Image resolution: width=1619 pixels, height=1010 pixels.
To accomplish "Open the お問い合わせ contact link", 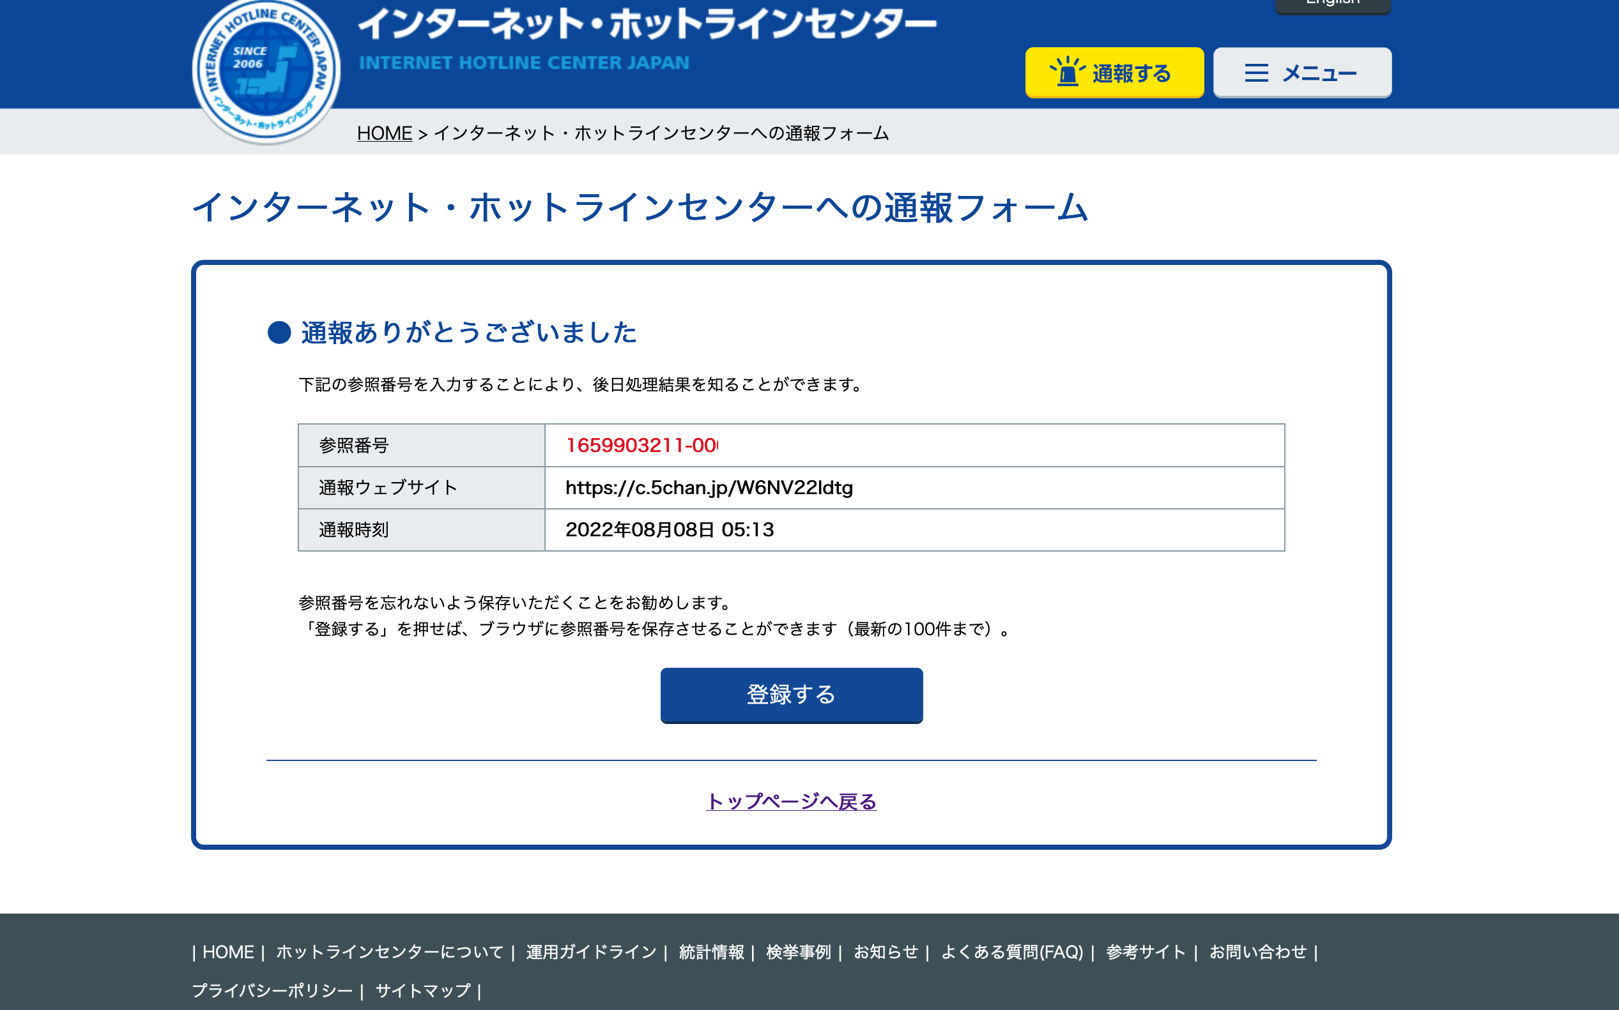I will tap(1257, 952).
